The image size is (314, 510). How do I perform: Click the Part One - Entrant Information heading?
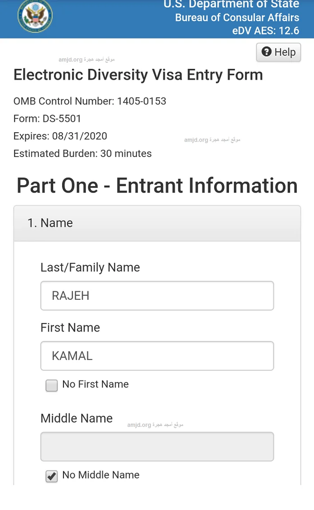tap(157, 185)
